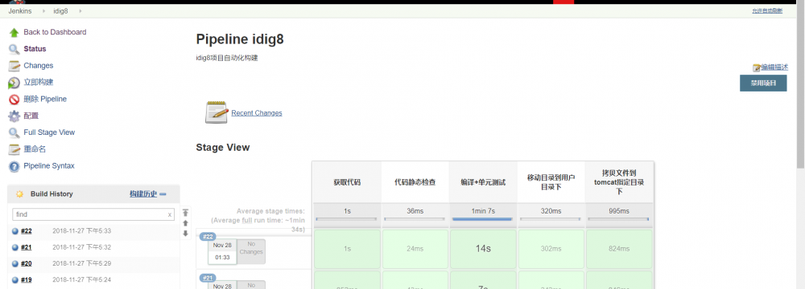Click the notepad icon next to Recent Changes
Viewport: 805px width, 289px height.
point(216,112)
